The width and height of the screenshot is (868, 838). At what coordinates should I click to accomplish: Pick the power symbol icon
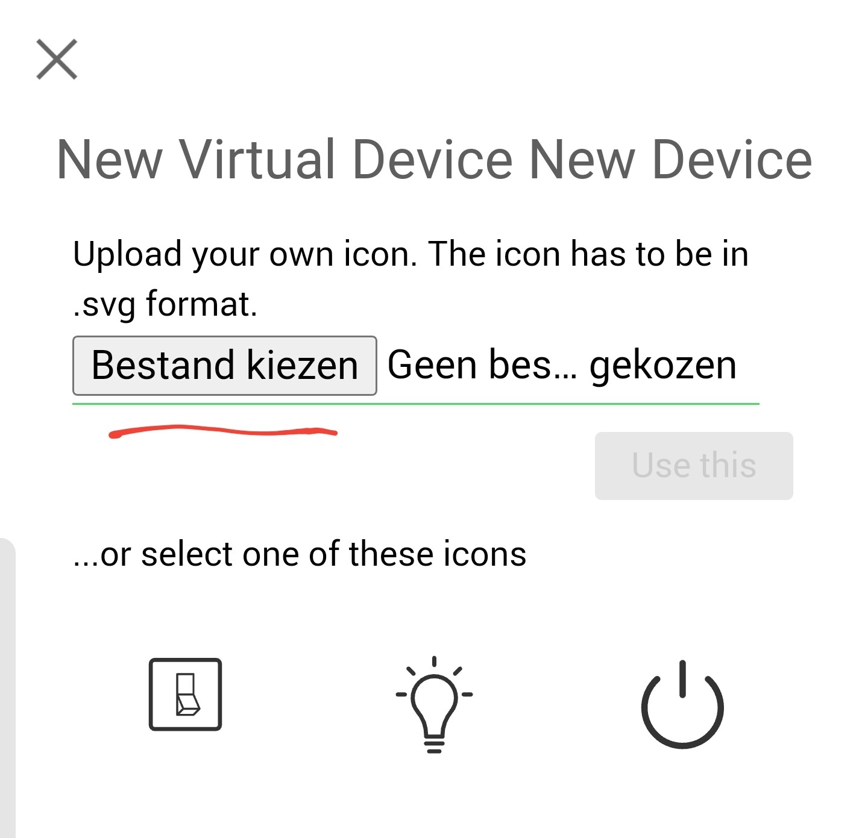682,705
